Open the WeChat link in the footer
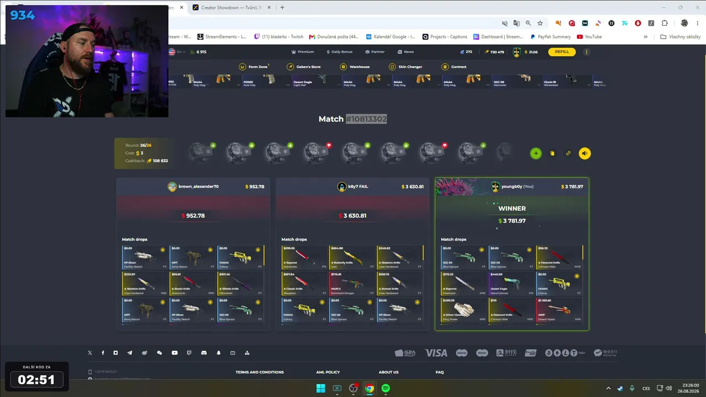This screenshot has width=706, height=397. tap(159, 353)
